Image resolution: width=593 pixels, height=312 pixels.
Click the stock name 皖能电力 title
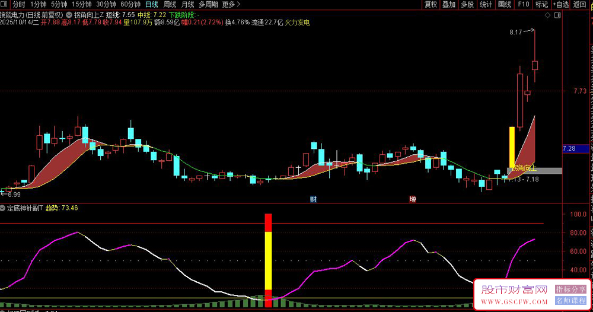coord(11,15)
